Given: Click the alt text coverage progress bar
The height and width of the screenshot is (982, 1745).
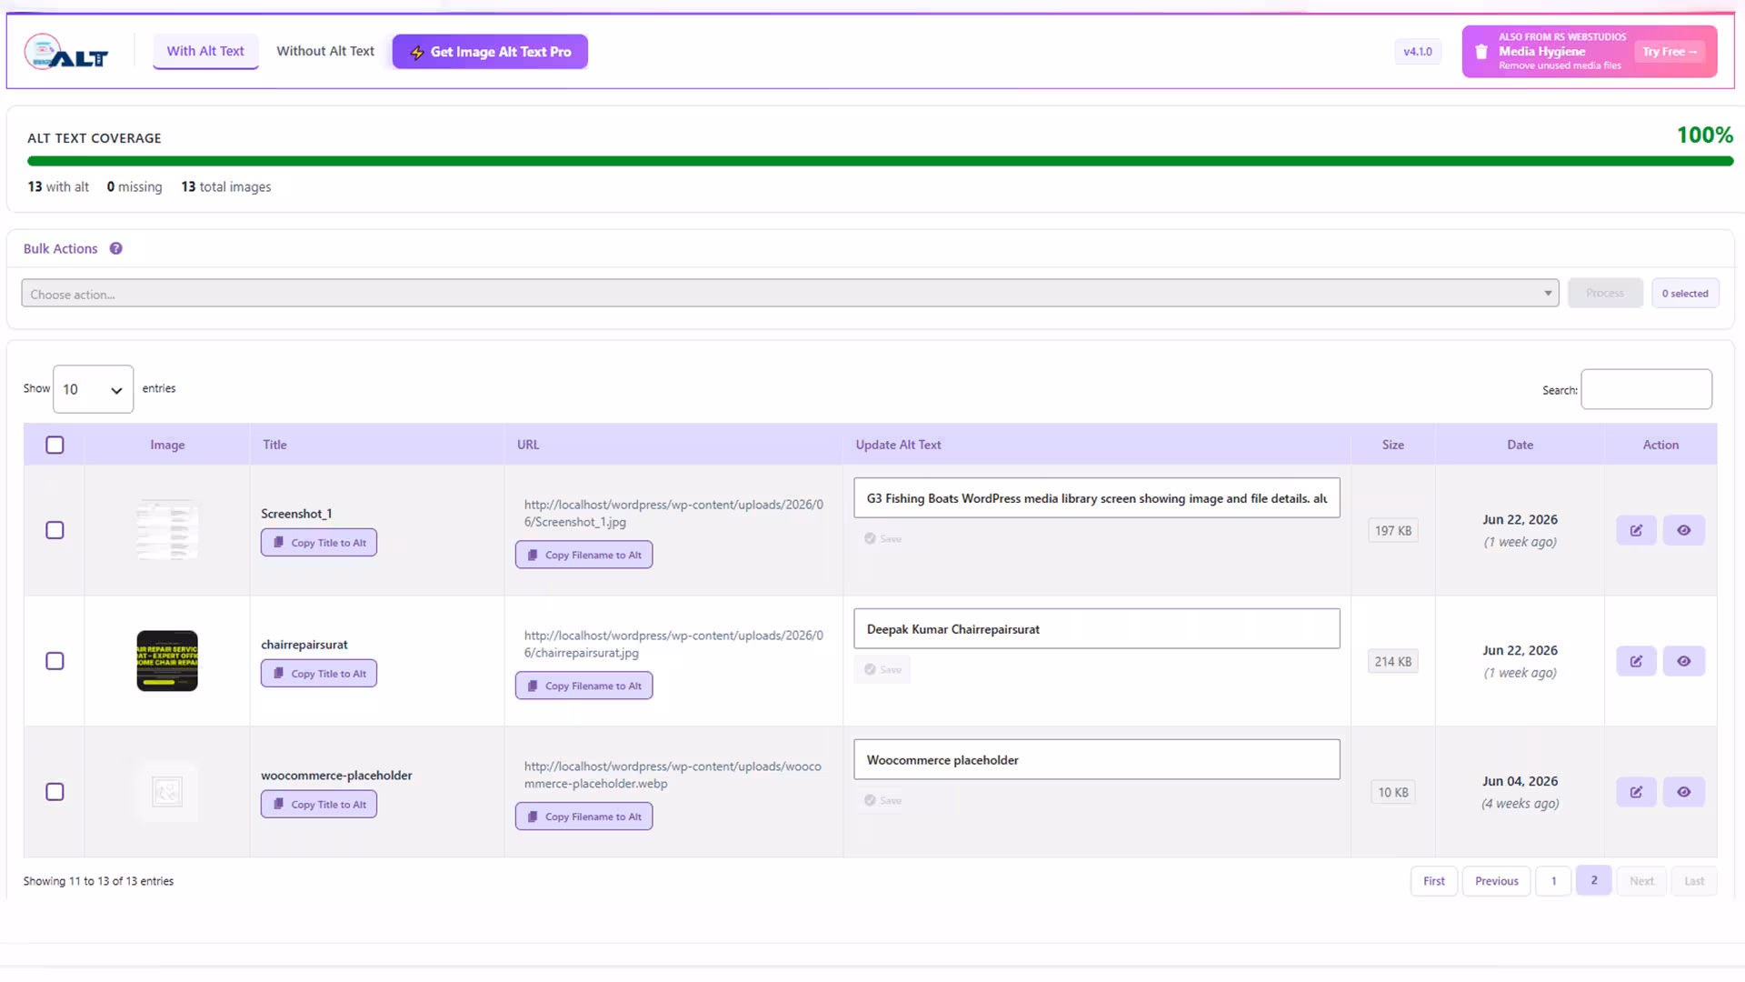Looking at the screenshot, I should 880,161.
